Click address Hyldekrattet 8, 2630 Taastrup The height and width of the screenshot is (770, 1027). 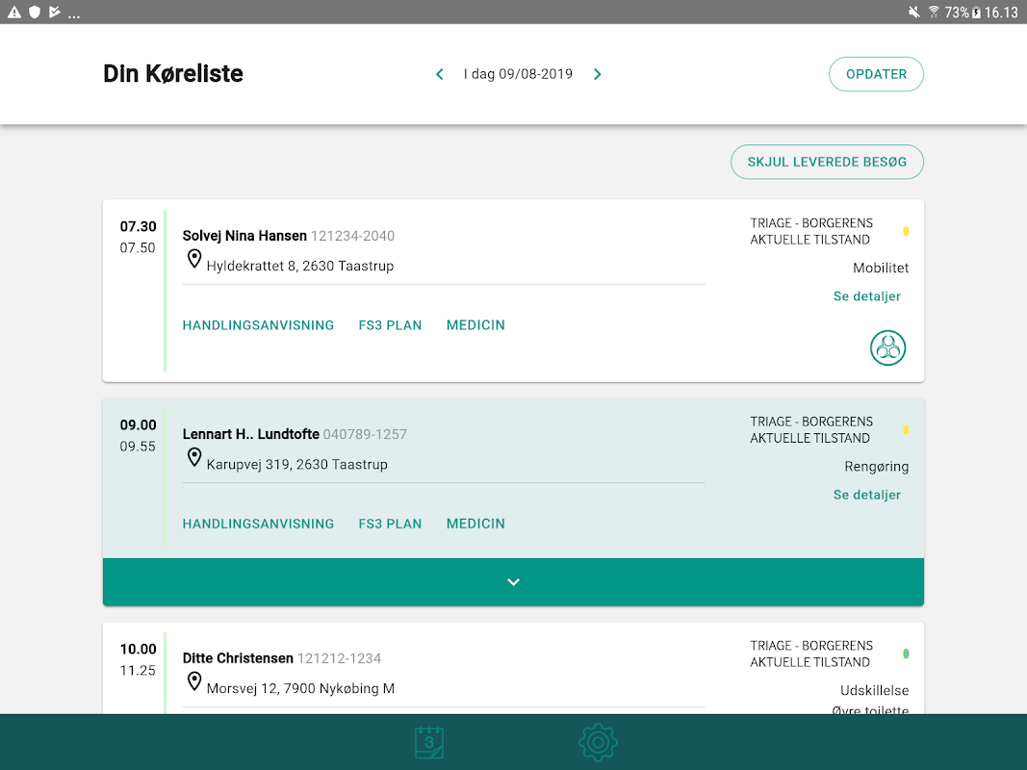[x=300, y=266]
